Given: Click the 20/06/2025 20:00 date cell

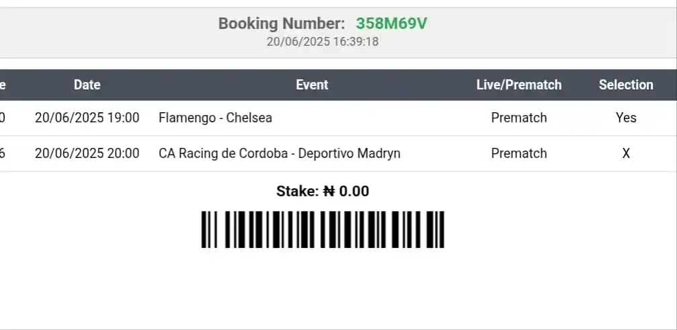Looking at the screenshot, I should tap(87, 153).
